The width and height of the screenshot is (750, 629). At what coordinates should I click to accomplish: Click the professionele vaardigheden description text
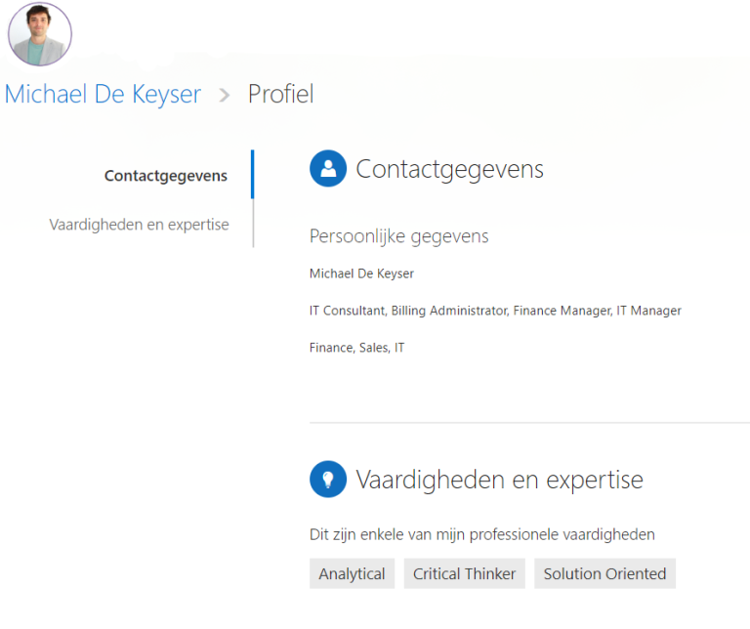tap(482, 534)
